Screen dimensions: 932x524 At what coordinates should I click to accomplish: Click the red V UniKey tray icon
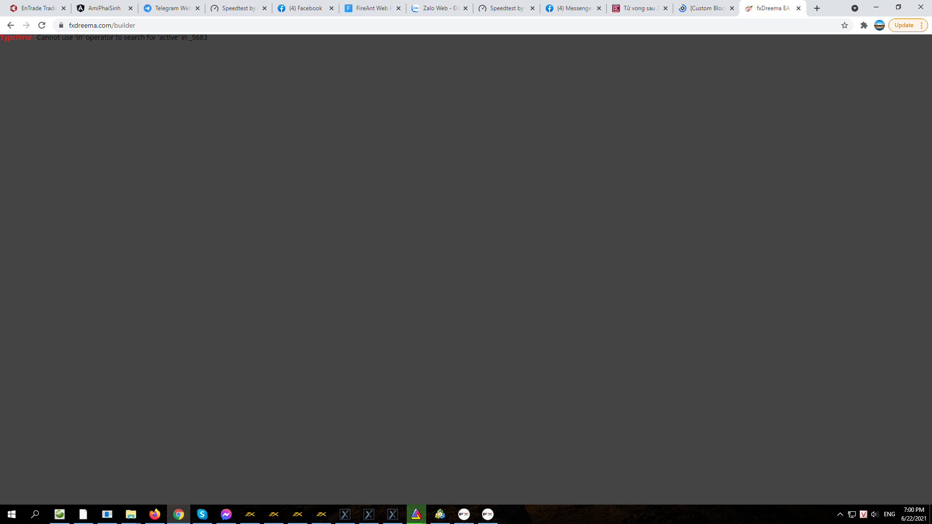coord(864,514)
